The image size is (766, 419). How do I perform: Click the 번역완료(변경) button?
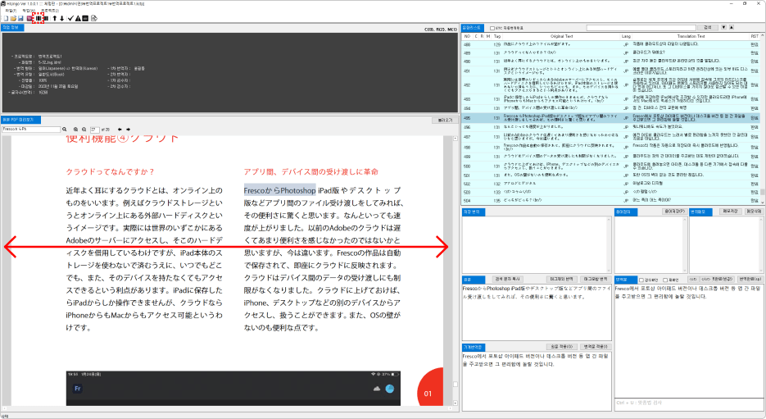click(x=723, y=279)
